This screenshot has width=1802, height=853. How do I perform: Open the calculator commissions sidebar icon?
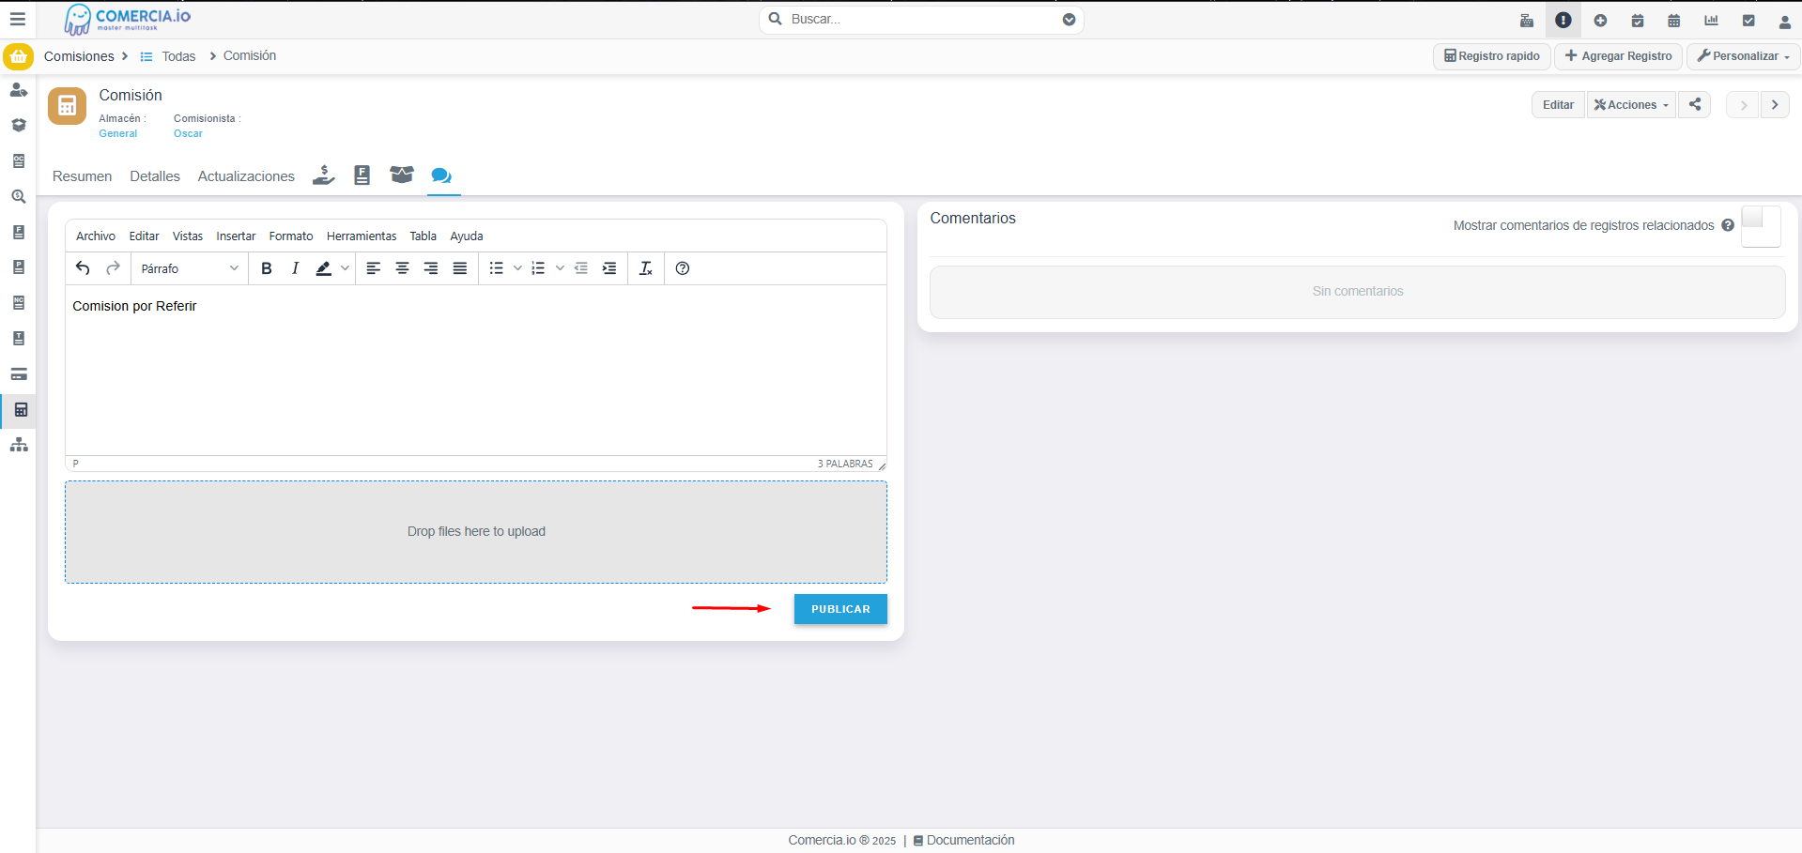tap(21, 410)
